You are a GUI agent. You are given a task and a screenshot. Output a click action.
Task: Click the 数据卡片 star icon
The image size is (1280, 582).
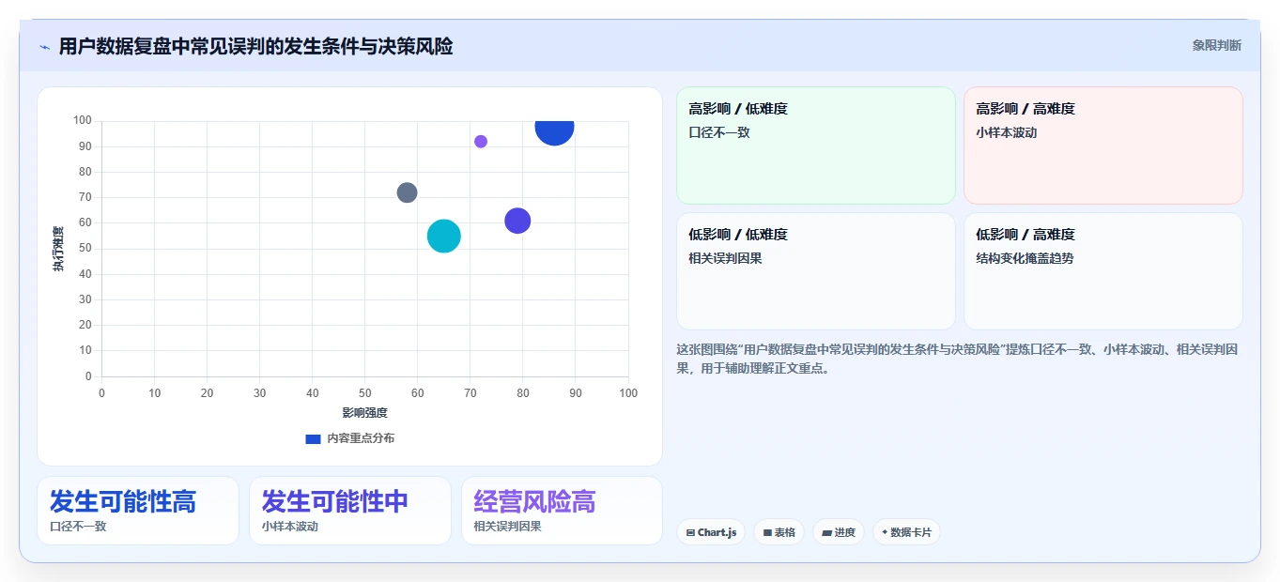[x=885, y=532]
